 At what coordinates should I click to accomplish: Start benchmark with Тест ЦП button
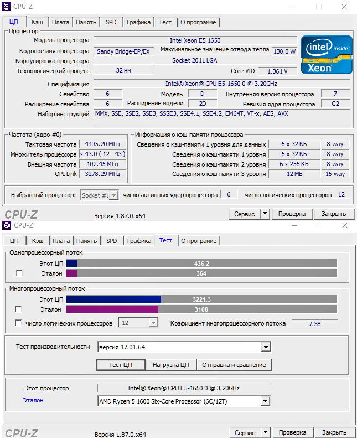point(121,365)
